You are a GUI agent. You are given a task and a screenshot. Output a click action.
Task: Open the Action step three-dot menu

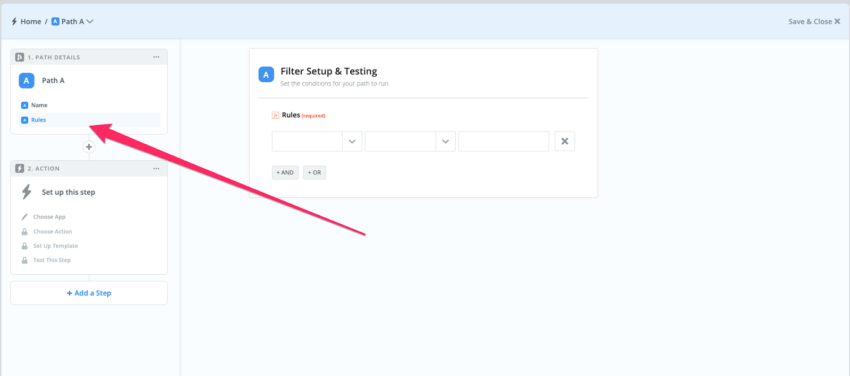tap(156, 169)
